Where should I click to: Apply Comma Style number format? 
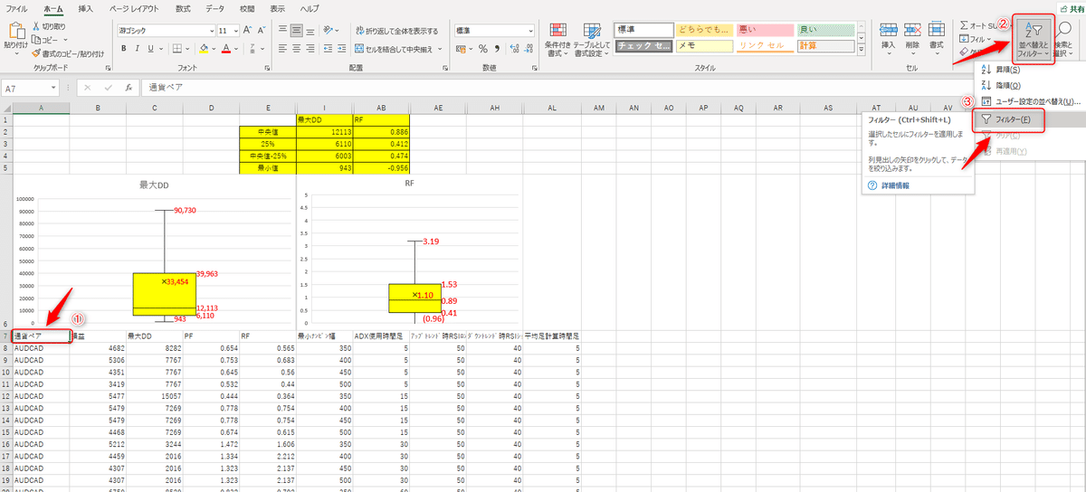pos(497,49)
